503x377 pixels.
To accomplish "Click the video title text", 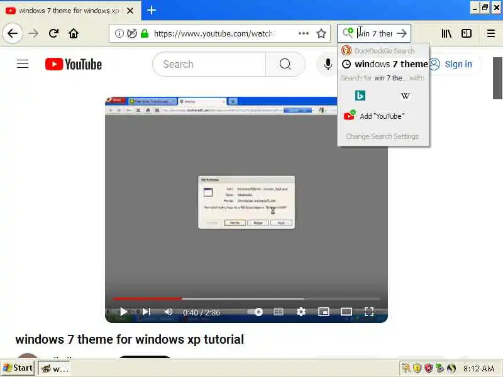I will pos(130,339).
